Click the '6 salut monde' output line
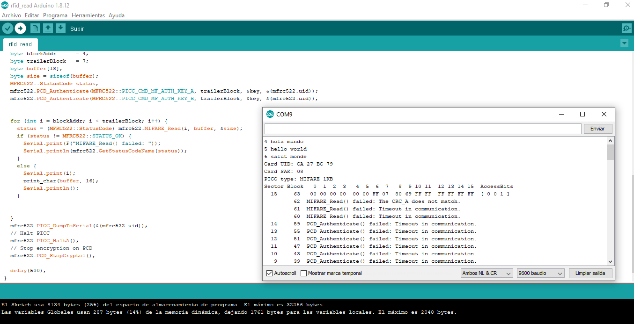The width and height of the screenshot is (634, 324). click(x=285, y=157)
